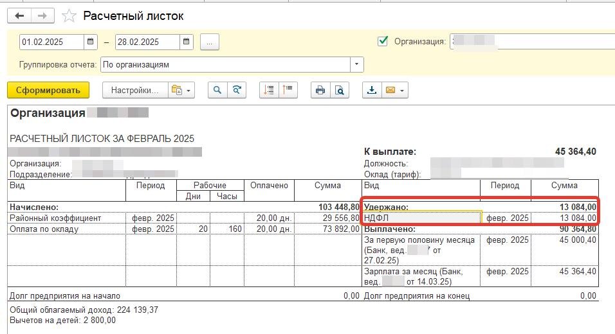The image size is (615, 334).
Task: Click the sum 73 892,00
Action: coord(341,229)
